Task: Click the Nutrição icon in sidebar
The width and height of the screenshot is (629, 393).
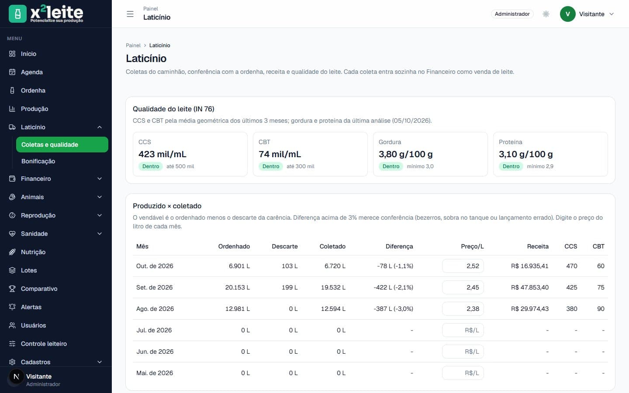Action: coord(12,252)
